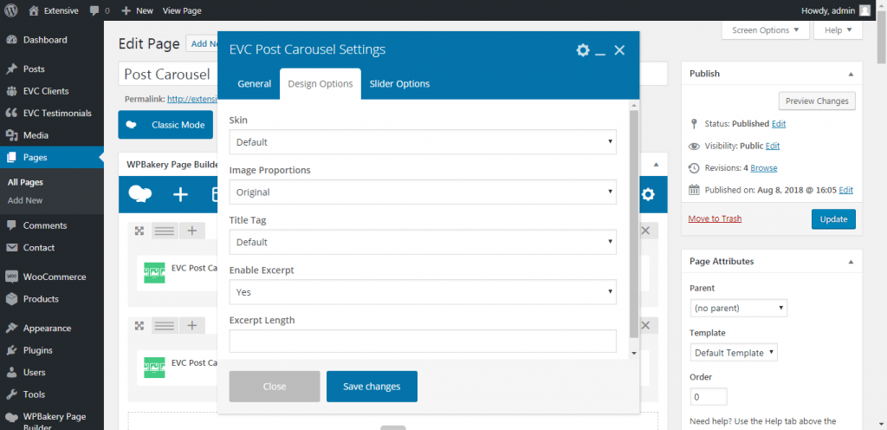Click Move to Trash link
This screenshot has width=887, height=430.
(x=715, y=218)
